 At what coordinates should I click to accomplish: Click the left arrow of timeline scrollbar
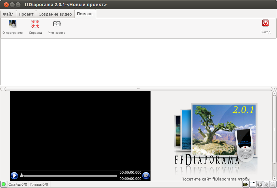point(3,89)
